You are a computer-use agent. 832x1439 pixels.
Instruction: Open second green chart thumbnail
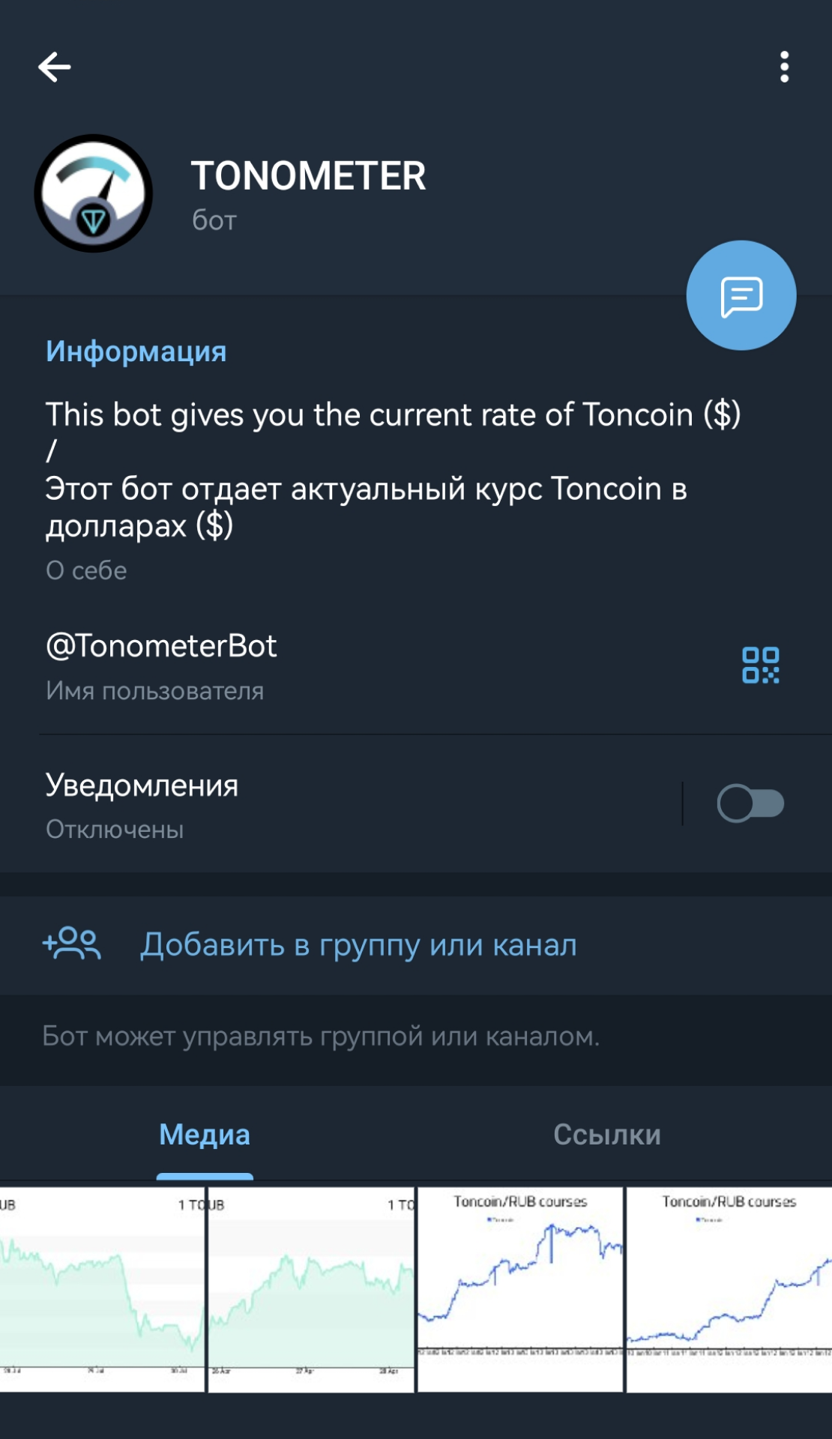[x=311, y=1290]
